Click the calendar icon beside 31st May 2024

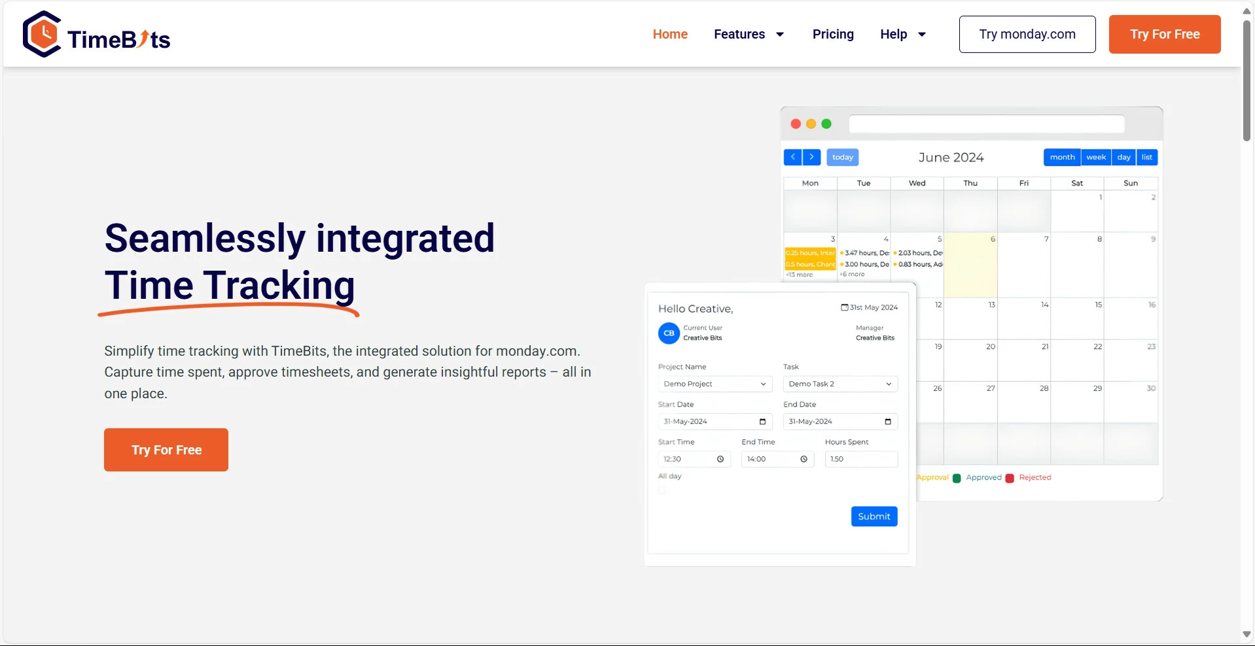point(845,307)
